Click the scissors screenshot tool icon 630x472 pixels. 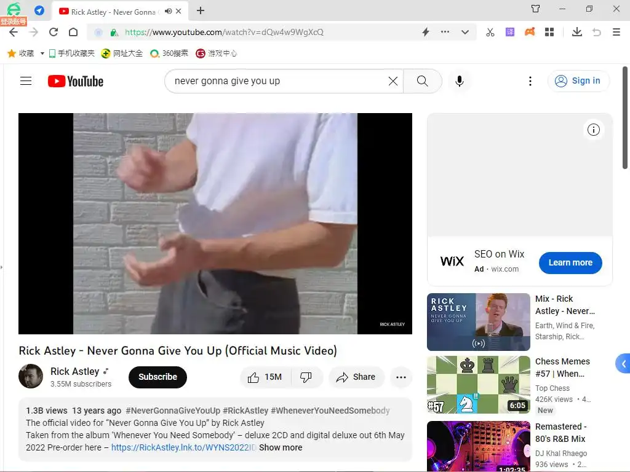pos(490,32)
